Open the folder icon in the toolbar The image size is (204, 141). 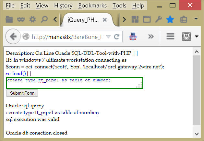[9, 19]
